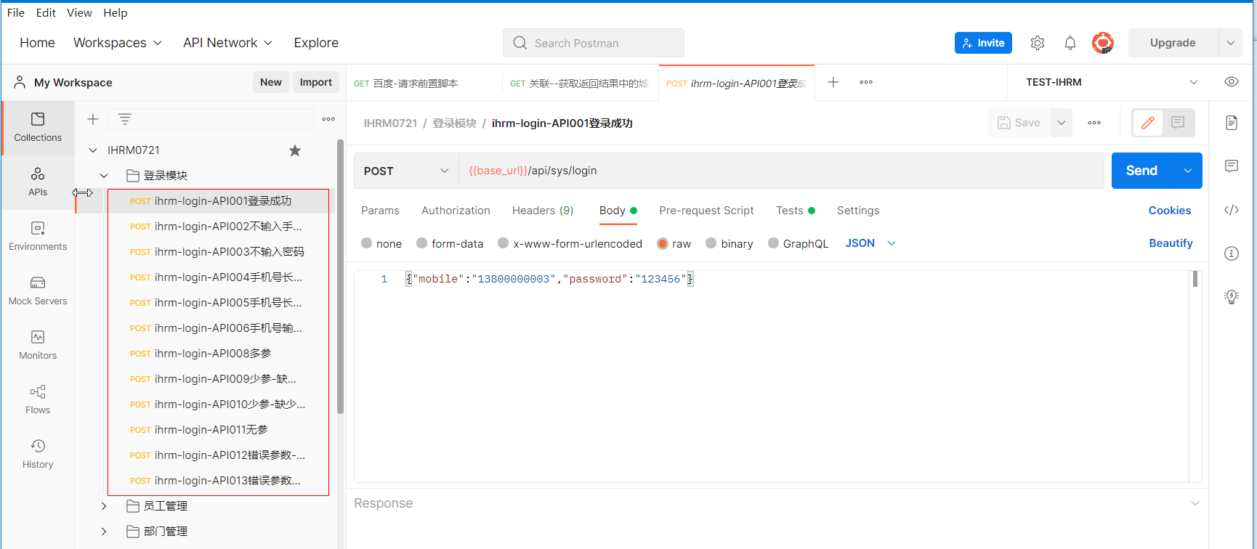The height and width of the screenshot is (549, 1257).
Task: Open the Workspaces dropdown
Action: 118,43
